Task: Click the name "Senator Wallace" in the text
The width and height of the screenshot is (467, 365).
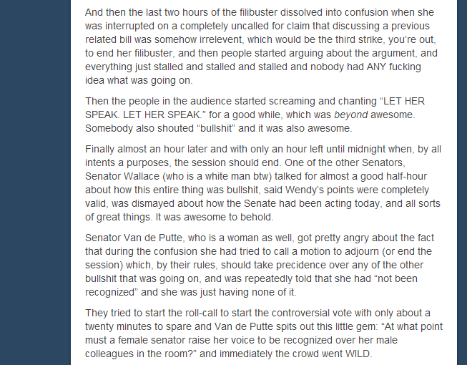Action: [122, 176]
